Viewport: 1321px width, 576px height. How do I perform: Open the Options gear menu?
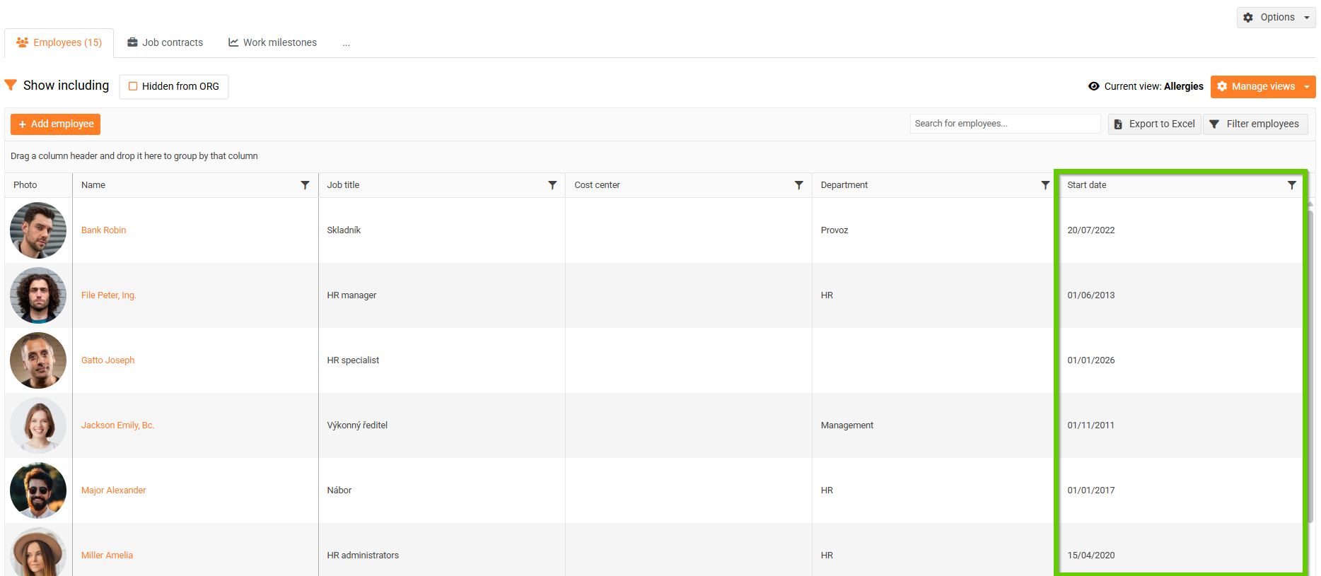coord(1276,17)
